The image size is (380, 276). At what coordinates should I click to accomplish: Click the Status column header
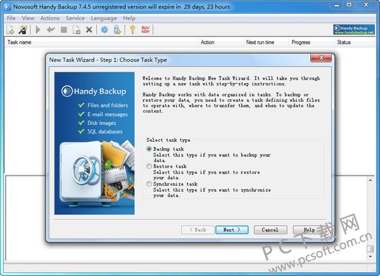355,42
